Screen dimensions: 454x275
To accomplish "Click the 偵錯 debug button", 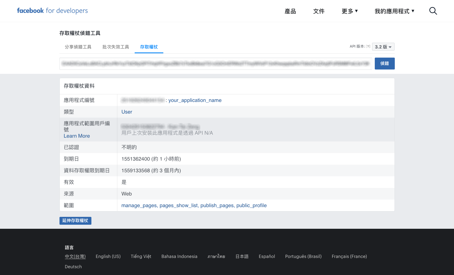I will [385, 64].
